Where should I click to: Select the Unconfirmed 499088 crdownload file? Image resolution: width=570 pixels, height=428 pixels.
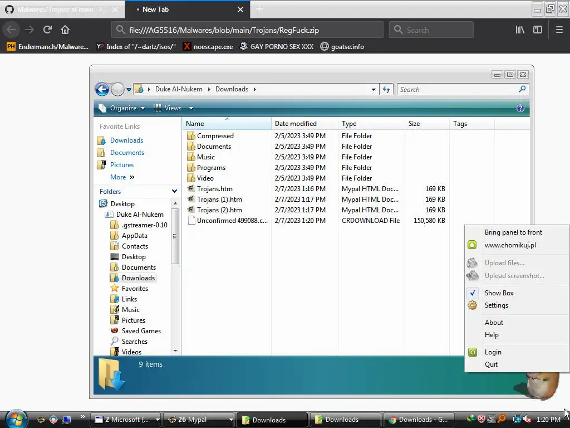tap(232, 220)
